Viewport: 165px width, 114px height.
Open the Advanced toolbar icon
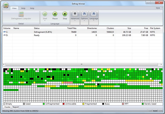(x=75, y=14)
